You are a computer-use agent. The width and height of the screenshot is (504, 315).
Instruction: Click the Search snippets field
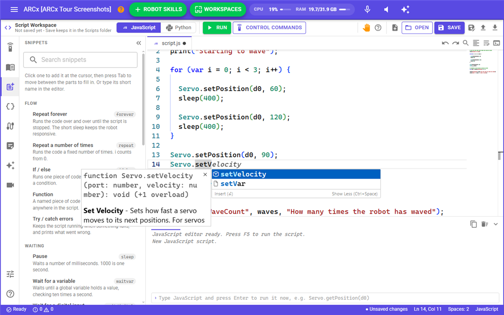pyautogui.click(x=80, y=60)
